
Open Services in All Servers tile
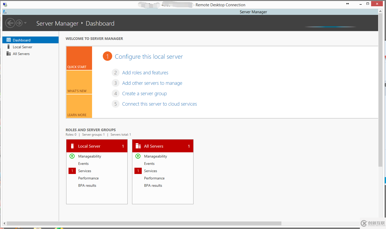(x=151, y=171)
